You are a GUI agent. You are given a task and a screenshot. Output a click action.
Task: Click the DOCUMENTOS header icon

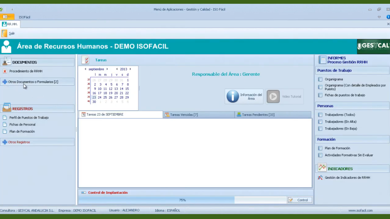pos(7,61)
